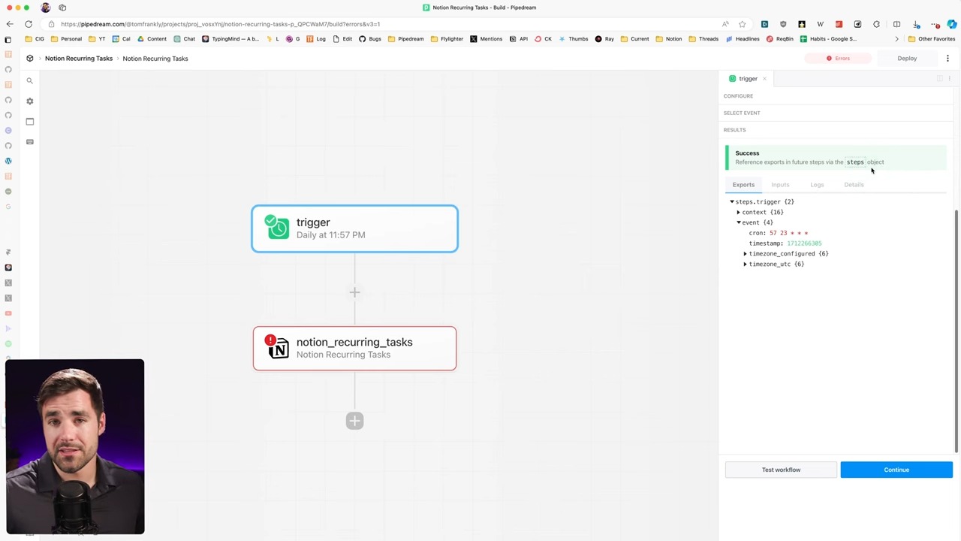This screenshot has height=541, width=961.
Task: Click the window panel icon in sidebar
Action: 30,122
